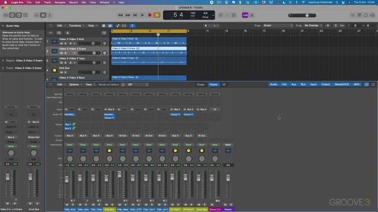The width and height of the screenshot is (378, 212).
Task: Click the Stereo Out channel strip name
Action: click(x=215, y=210)
